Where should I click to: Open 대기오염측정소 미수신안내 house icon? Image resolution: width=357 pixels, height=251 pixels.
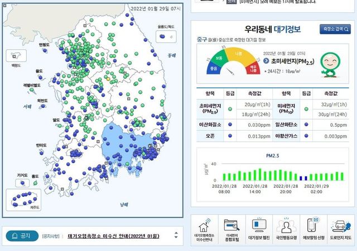[x=205, y=229]
